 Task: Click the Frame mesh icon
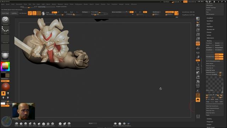click(x=198, y=68)
